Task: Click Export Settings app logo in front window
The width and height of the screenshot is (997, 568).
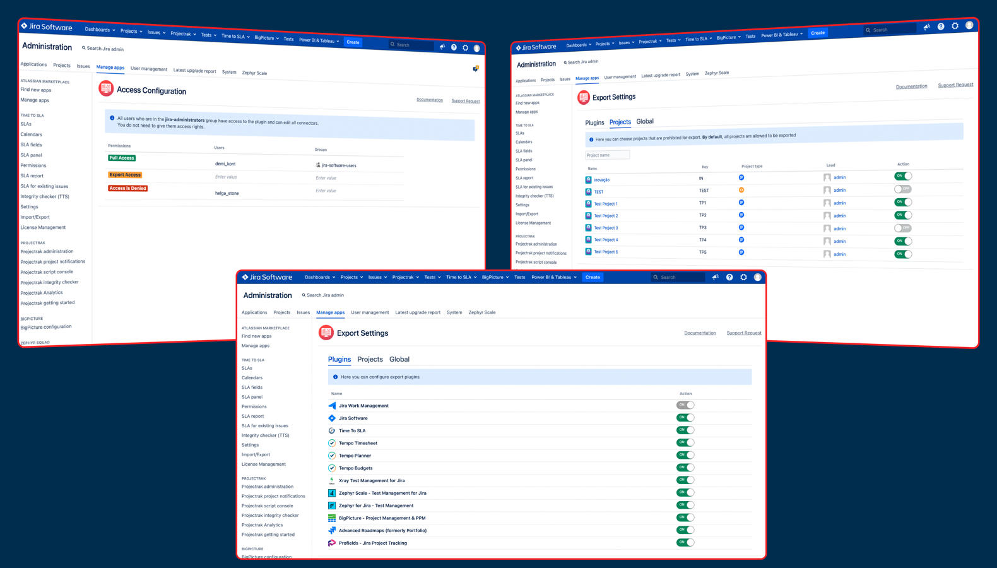Action: click(x=326, y=333)
